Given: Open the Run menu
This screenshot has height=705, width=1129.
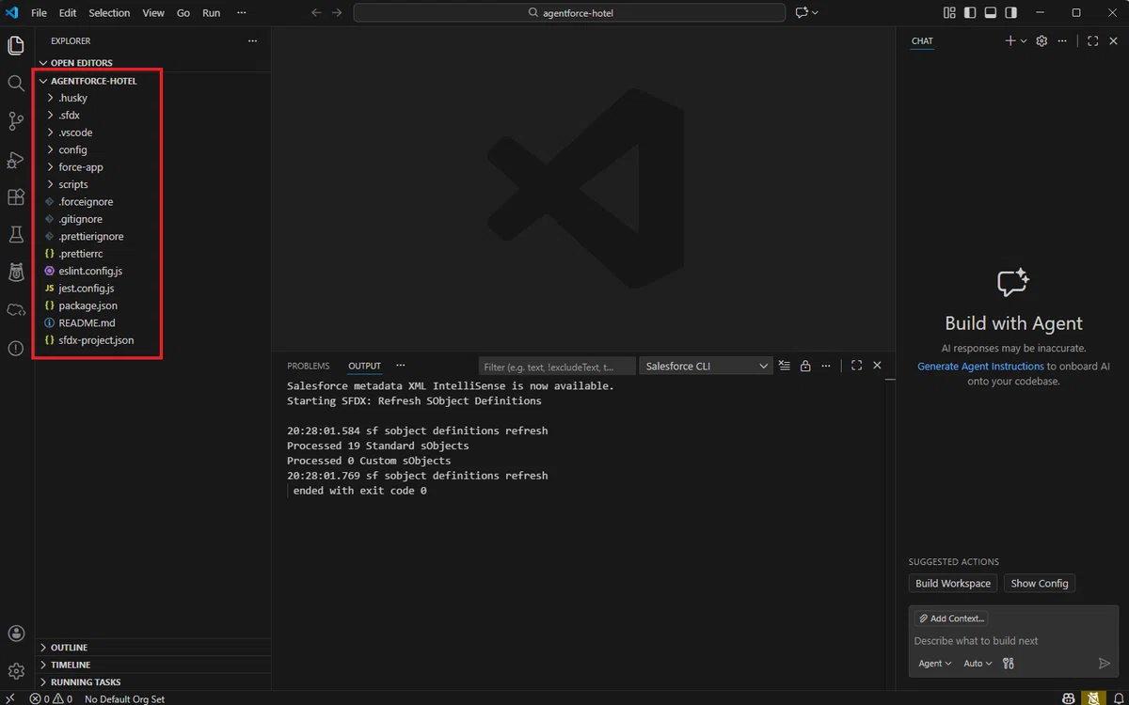Looking at the screenshot, I should [212, 13].
